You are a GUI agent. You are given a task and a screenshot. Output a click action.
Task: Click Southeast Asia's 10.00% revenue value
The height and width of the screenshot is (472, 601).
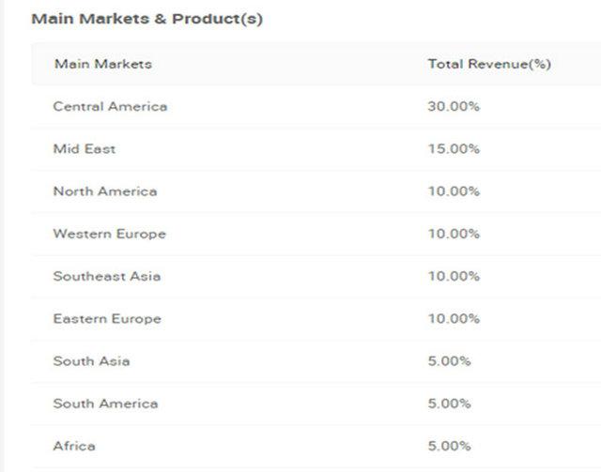pos(454,276)
